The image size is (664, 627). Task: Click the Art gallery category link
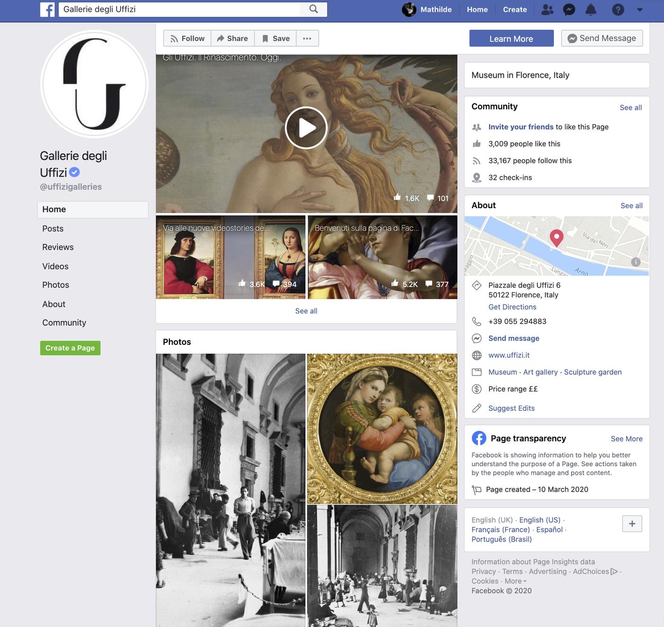click(540, 372)
